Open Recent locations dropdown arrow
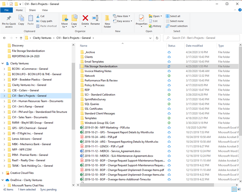Viewport: 242px width, 192px height. coord(16,38)
